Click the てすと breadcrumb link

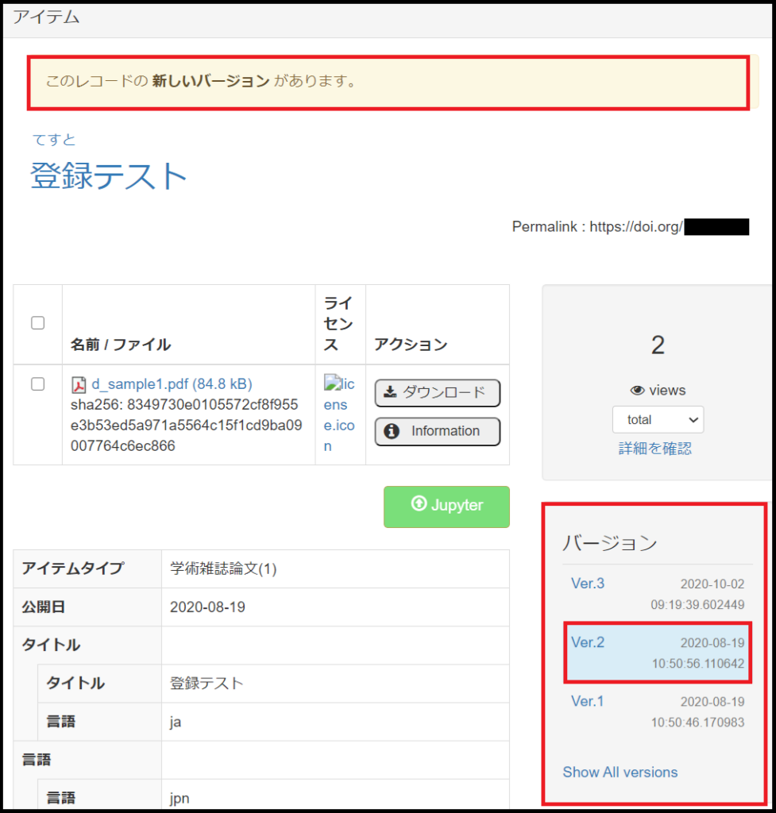(x=54, y=140)
